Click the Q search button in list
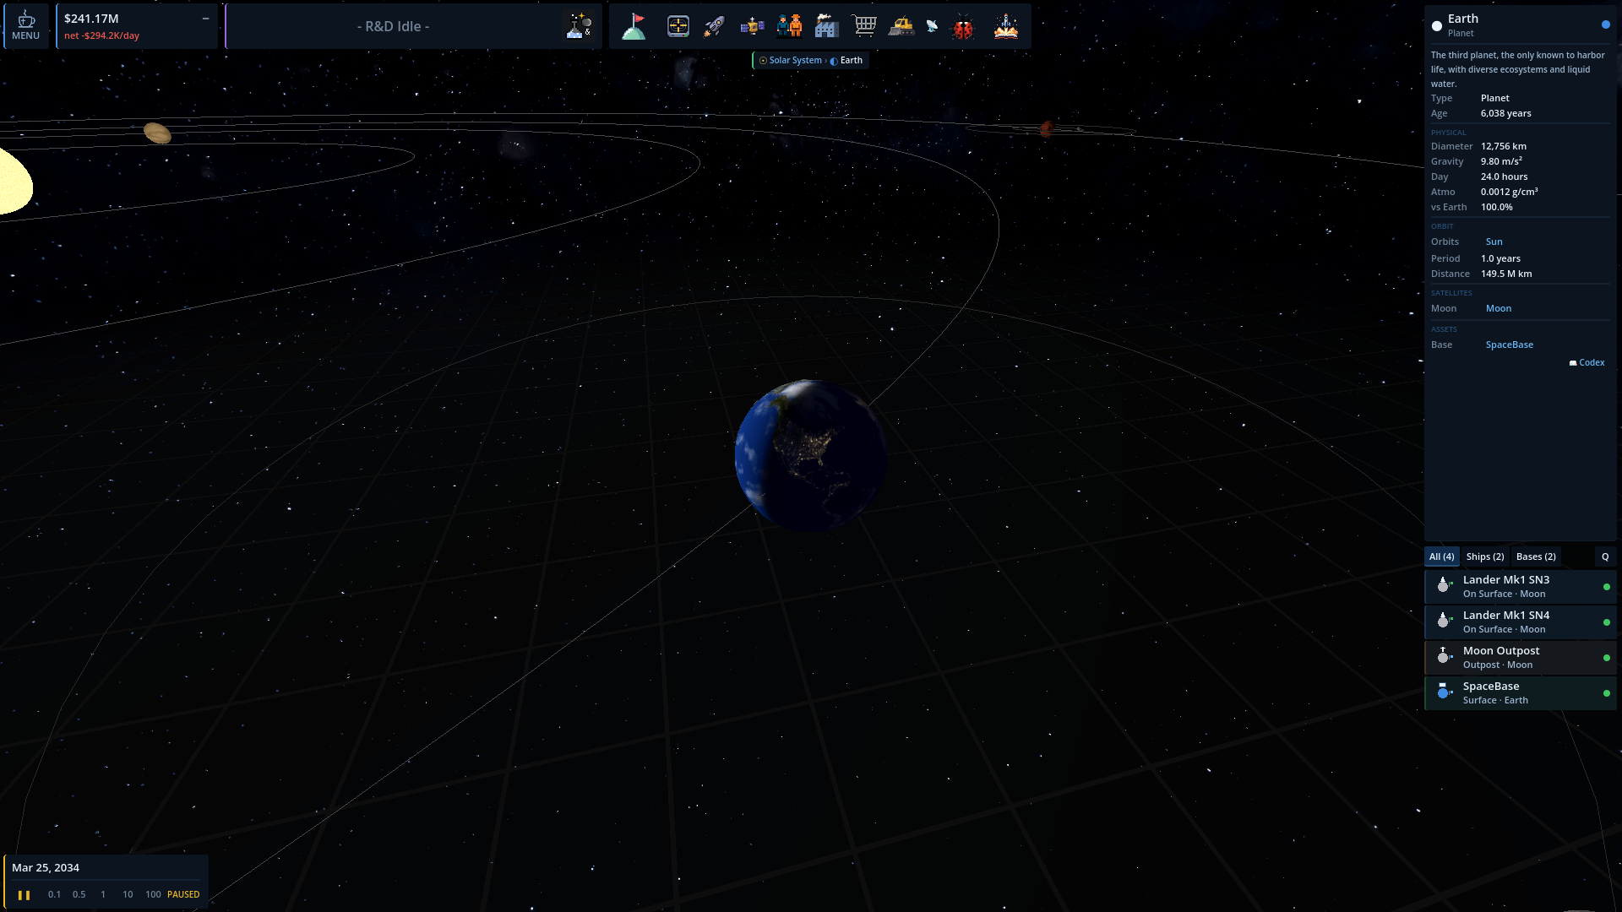 coord(1605,556)
